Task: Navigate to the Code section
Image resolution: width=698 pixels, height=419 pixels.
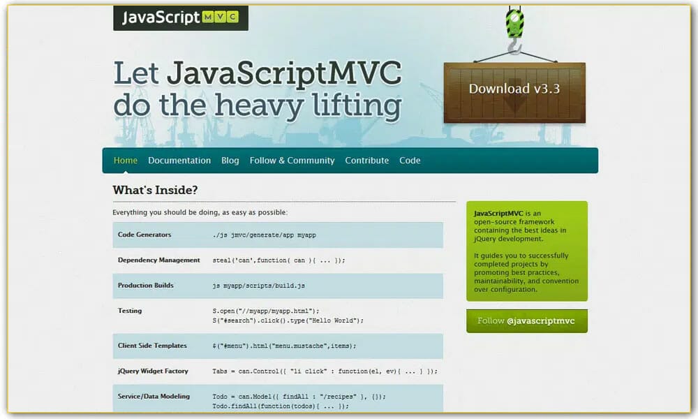Action: pyautogui.click(x=410, y=160)
